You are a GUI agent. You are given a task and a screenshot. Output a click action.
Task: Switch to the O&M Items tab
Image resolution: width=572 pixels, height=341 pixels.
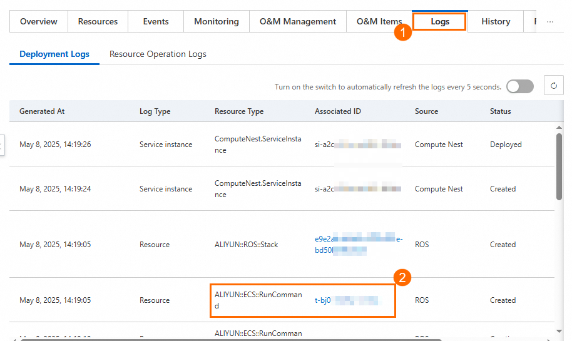click(379, 21)
